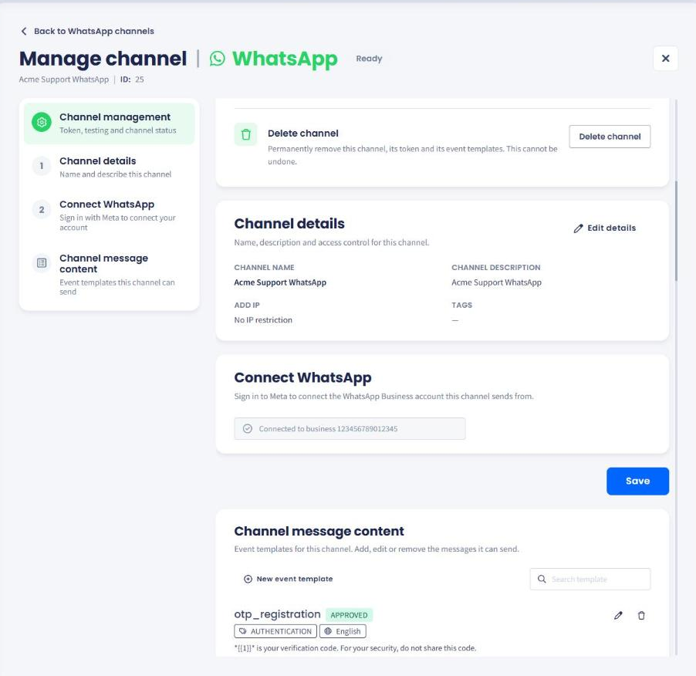This screenshot has width=696, height=676.
Task: Click step 2 circle for Connect WhatsApp
Action: tap(42, 209)
